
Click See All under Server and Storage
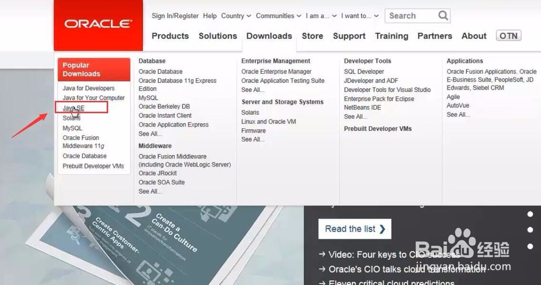click(253, 140)
